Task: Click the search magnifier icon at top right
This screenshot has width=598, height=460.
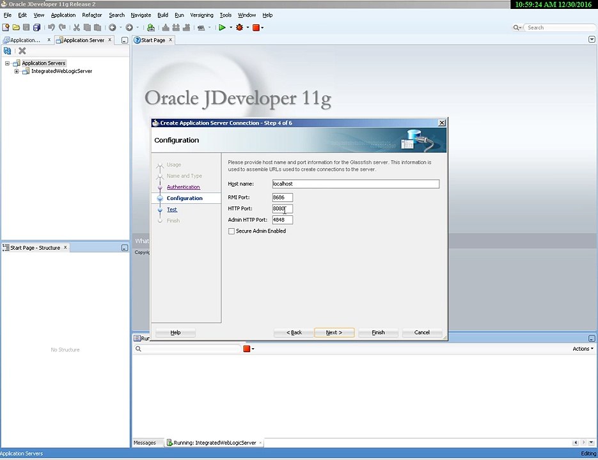Action: click(x=516, y=27)
